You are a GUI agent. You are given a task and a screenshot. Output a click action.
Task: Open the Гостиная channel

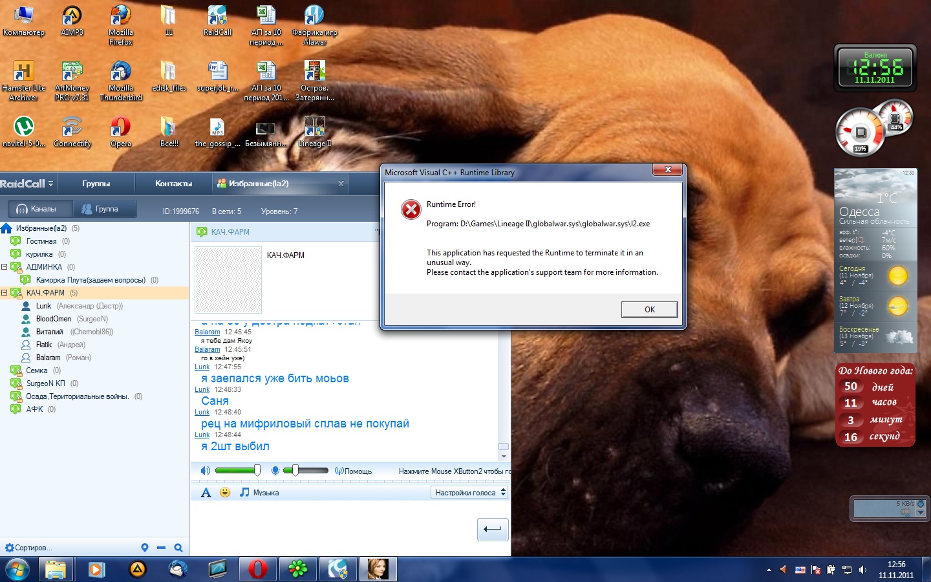(41, 241)
